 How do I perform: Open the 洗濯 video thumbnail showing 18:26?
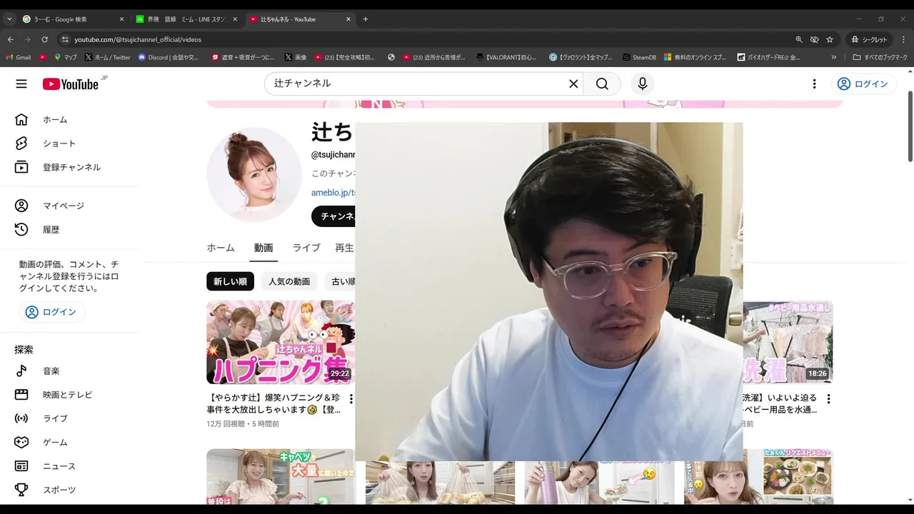[788, 342]
